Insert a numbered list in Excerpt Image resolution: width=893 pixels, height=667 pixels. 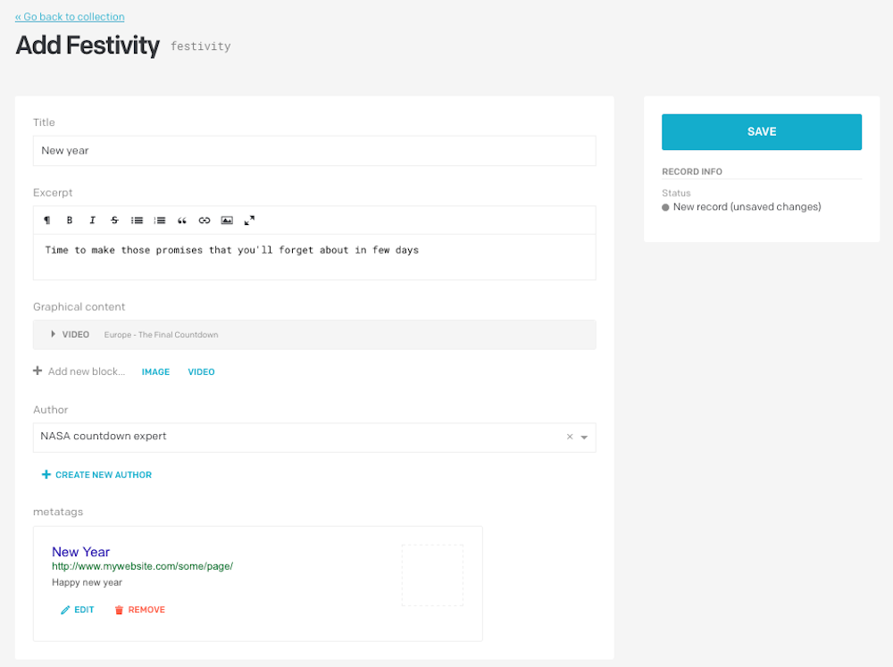160,221
